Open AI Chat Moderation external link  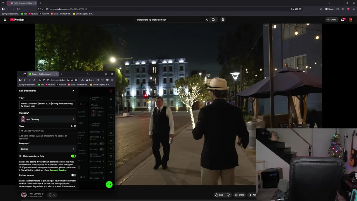103,155
